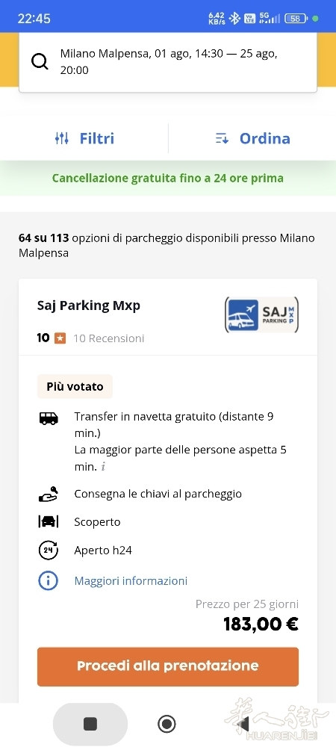Open Maggiori informazioni link
The height and width of the screenshot is (747, 336).
point(131,581)
